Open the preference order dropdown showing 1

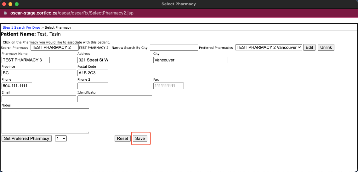(x=61, y=138)
